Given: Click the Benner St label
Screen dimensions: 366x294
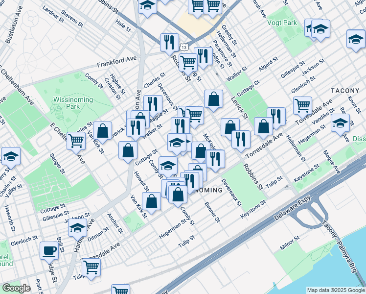Looking at the screenshot, I should pos(212,212).
